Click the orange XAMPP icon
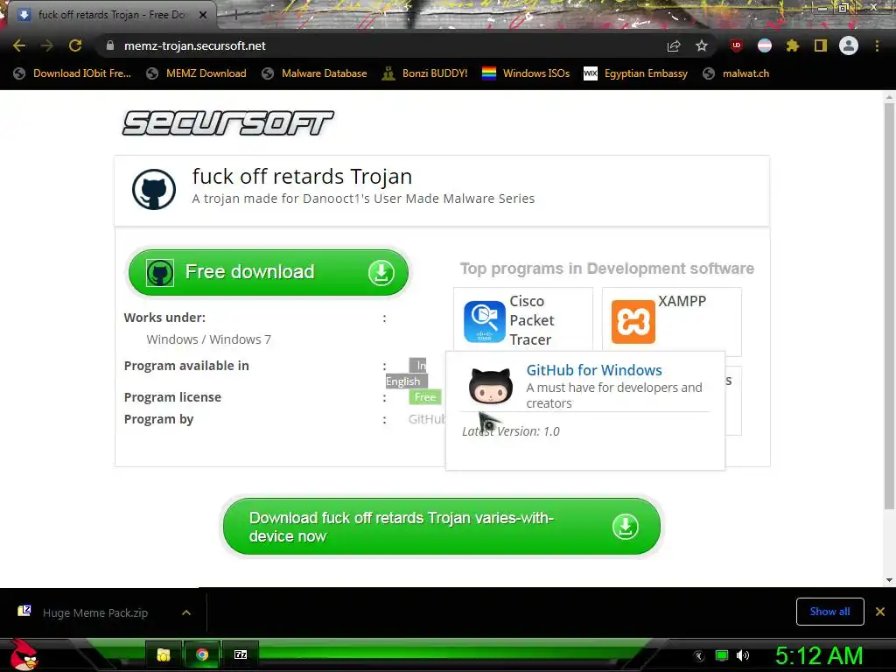 click(x=633, y=322)
